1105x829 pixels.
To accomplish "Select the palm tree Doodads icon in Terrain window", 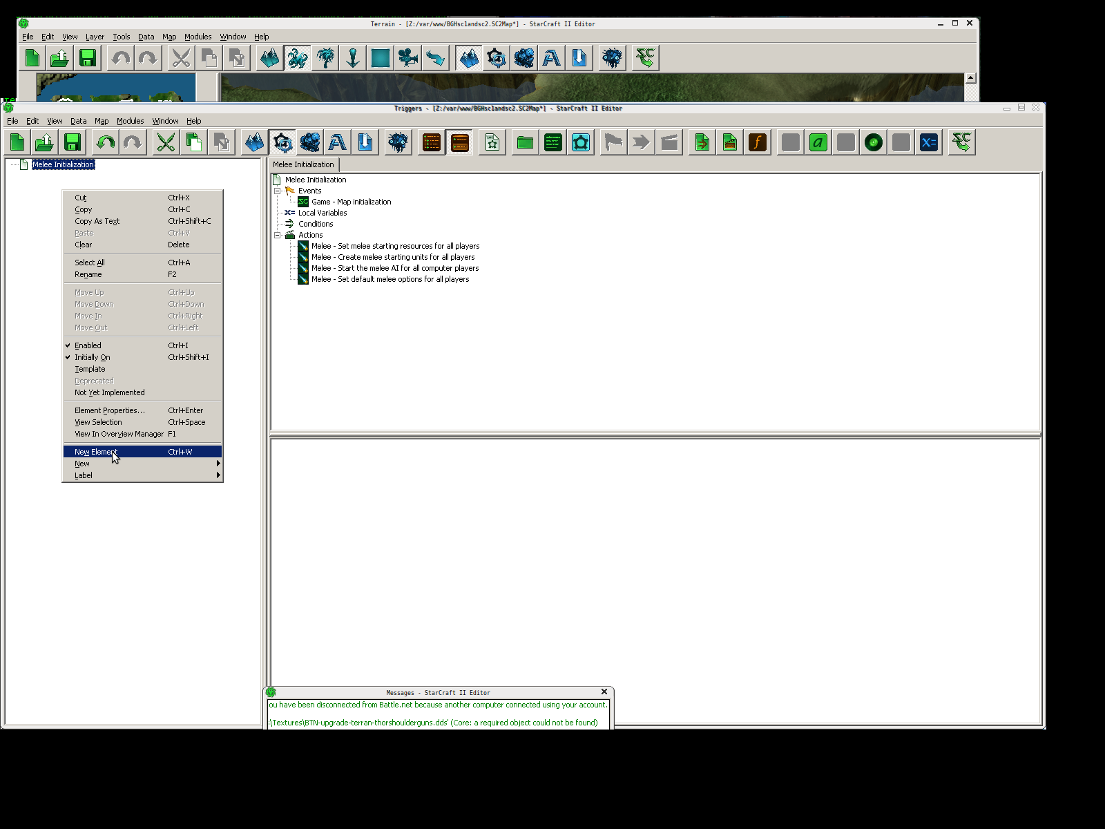I will tap(325, 58).
